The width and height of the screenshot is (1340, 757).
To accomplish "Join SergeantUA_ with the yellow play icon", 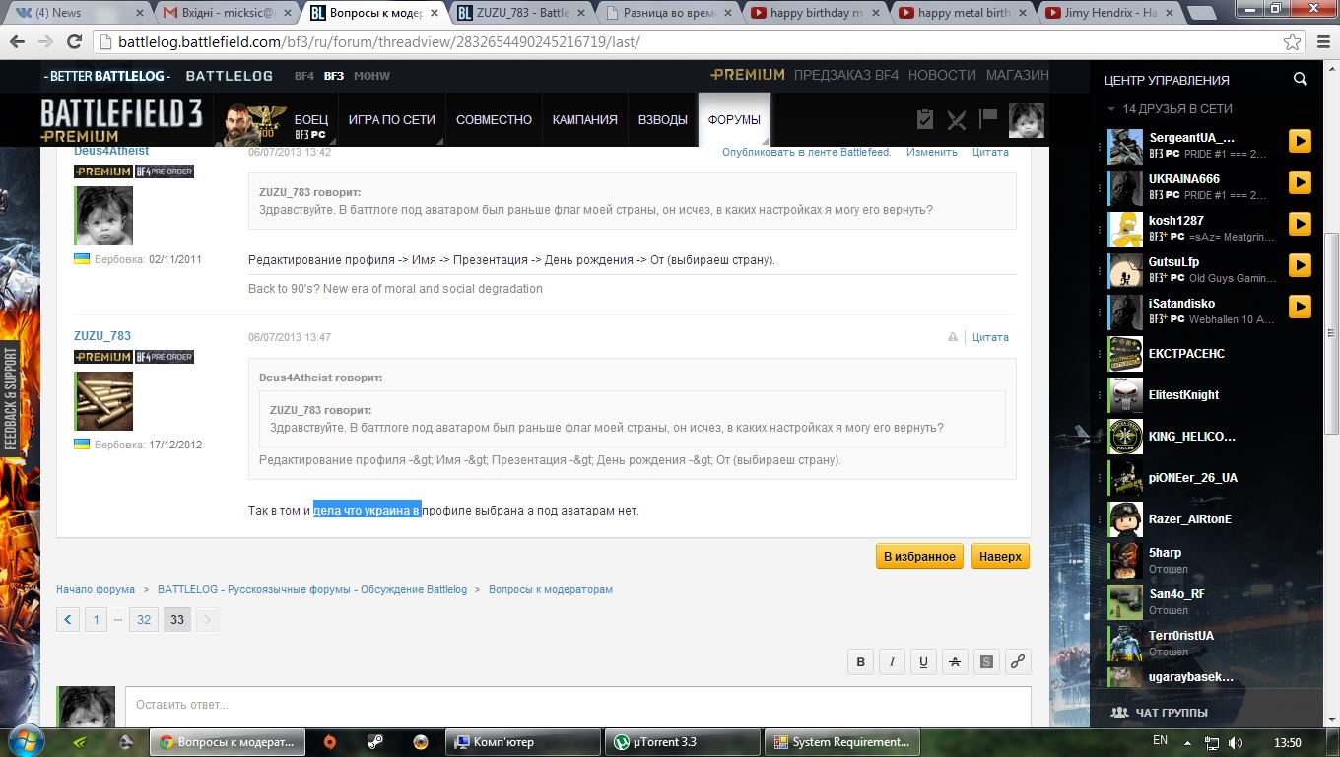I will tap(1301, 142).
